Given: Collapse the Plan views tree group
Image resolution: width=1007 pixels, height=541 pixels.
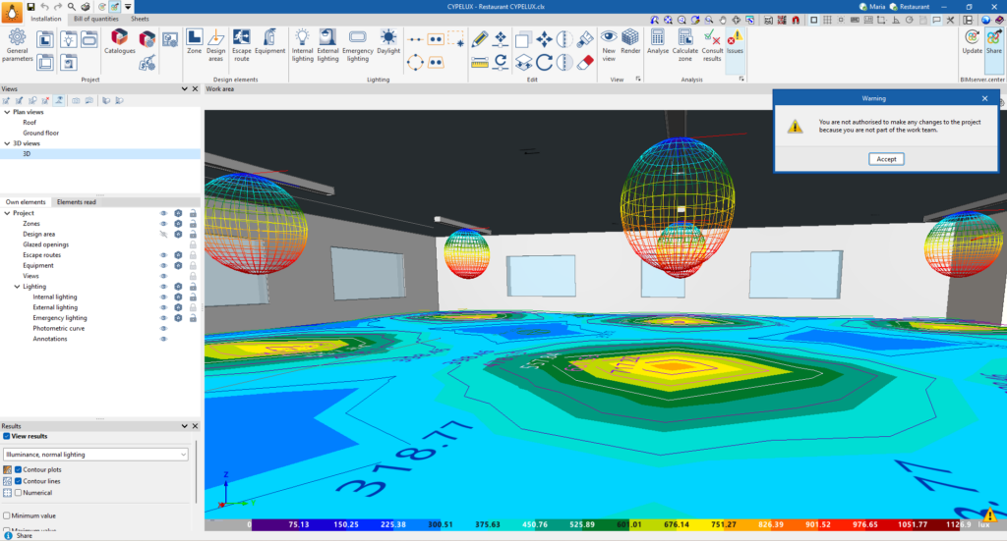Looking at the screenshot, I should coord(7,112).
